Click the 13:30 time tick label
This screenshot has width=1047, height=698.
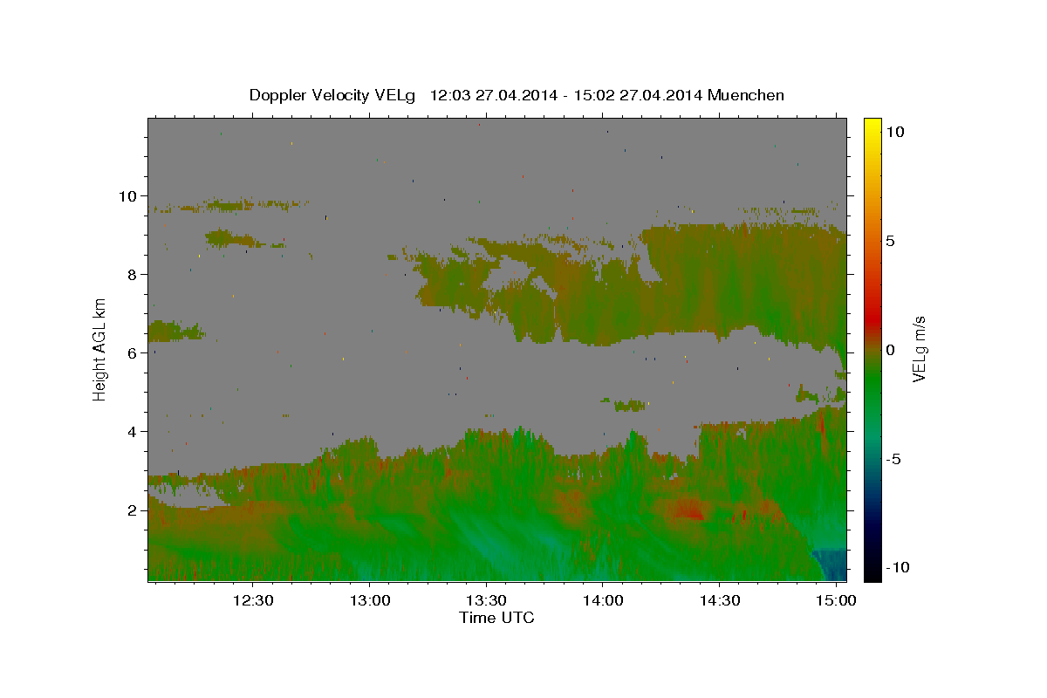[x=486, y=601]
